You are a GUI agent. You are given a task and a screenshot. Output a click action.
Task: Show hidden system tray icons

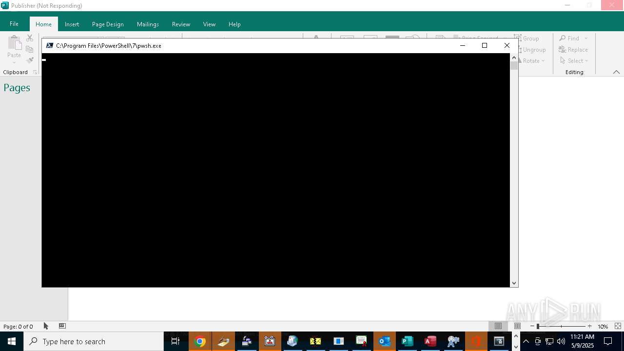526,341
